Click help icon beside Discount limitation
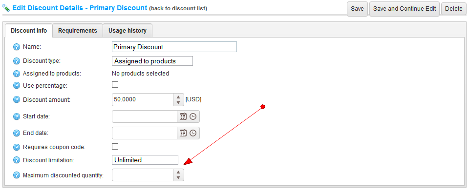This screenshot has width=469, height=192. [17, 160]
